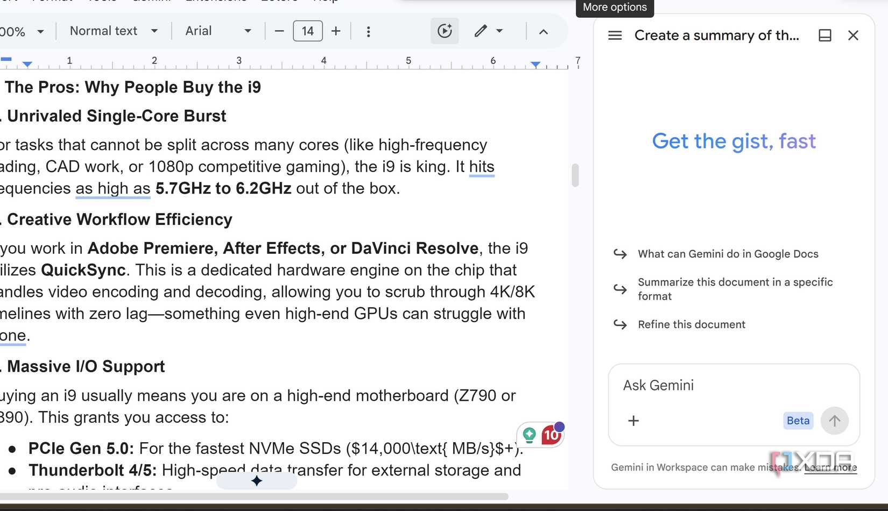Click the heading 'The Pros: Why People Buy the i9'
This screenshot has height=511, width=888.
pos(133,87)
